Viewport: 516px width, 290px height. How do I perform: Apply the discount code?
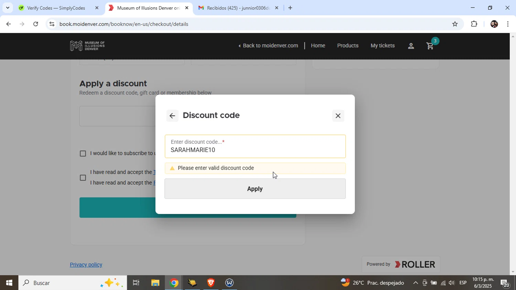255,189
